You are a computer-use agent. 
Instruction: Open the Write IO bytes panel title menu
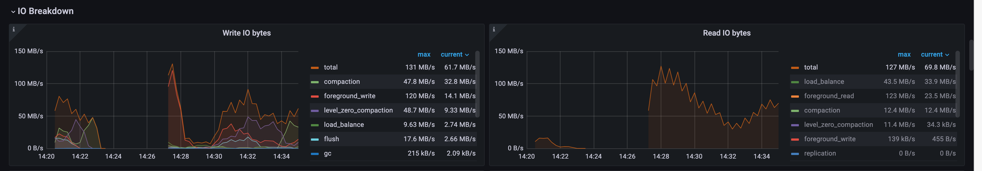247,33
